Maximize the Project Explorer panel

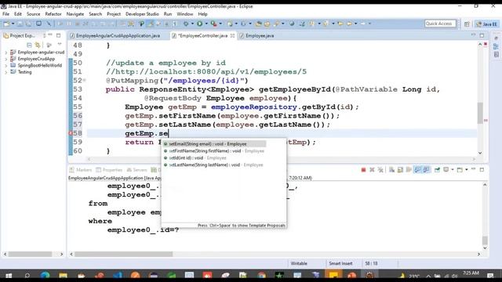58,35
